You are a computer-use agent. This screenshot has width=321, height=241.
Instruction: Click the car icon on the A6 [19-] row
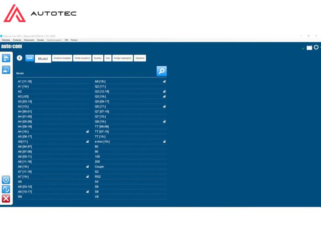pyautogui.click(x=87, y=167)
